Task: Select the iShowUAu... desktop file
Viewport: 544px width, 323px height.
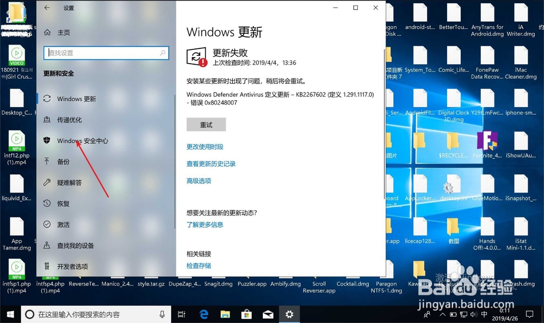Action: click(521, 145)
